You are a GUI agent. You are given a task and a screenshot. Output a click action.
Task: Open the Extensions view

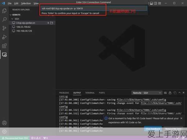(x=4, y=46)
